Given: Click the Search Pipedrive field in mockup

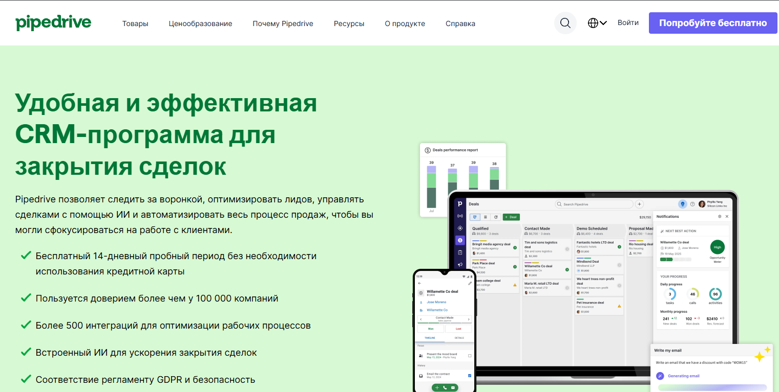Looking at the screenshot, I should coord(594,204).
